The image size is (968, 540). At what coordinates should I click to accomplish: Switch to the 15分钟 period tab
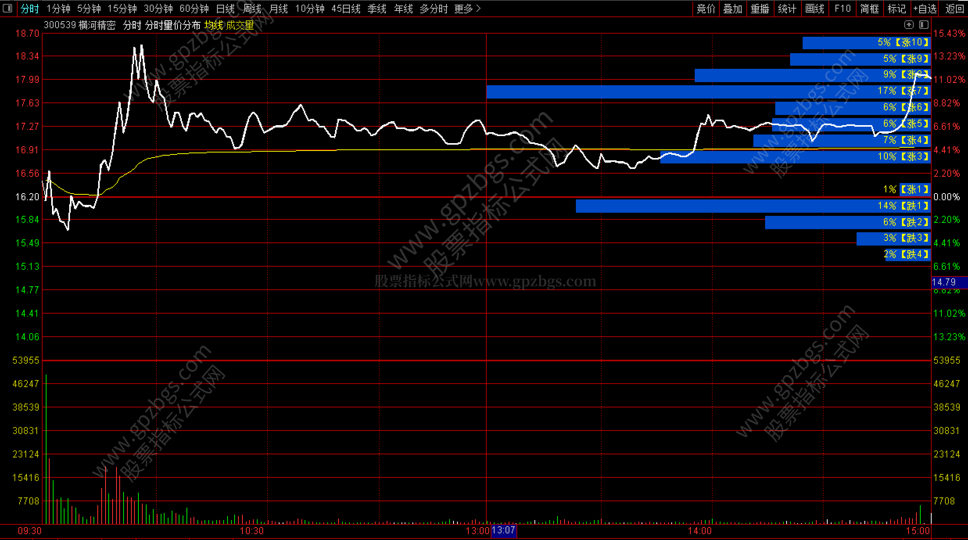point(122,9)
